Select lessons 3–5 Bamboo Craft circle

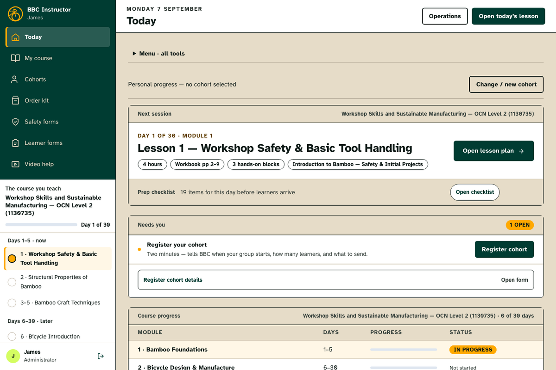pyautogui.click(x=12, y=303)
